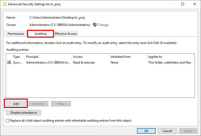Image resolution: width=201 pixels, height=136 pixels.
Task: Click the None inherited-from cell
Action: point(114,63)
